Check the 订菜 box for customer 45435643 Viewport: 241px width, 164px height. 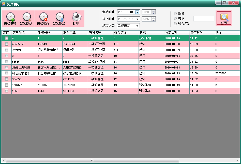[6, 44]
